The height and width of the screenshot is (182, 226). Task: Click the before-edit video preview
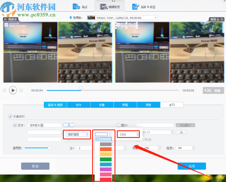[58, 52]
